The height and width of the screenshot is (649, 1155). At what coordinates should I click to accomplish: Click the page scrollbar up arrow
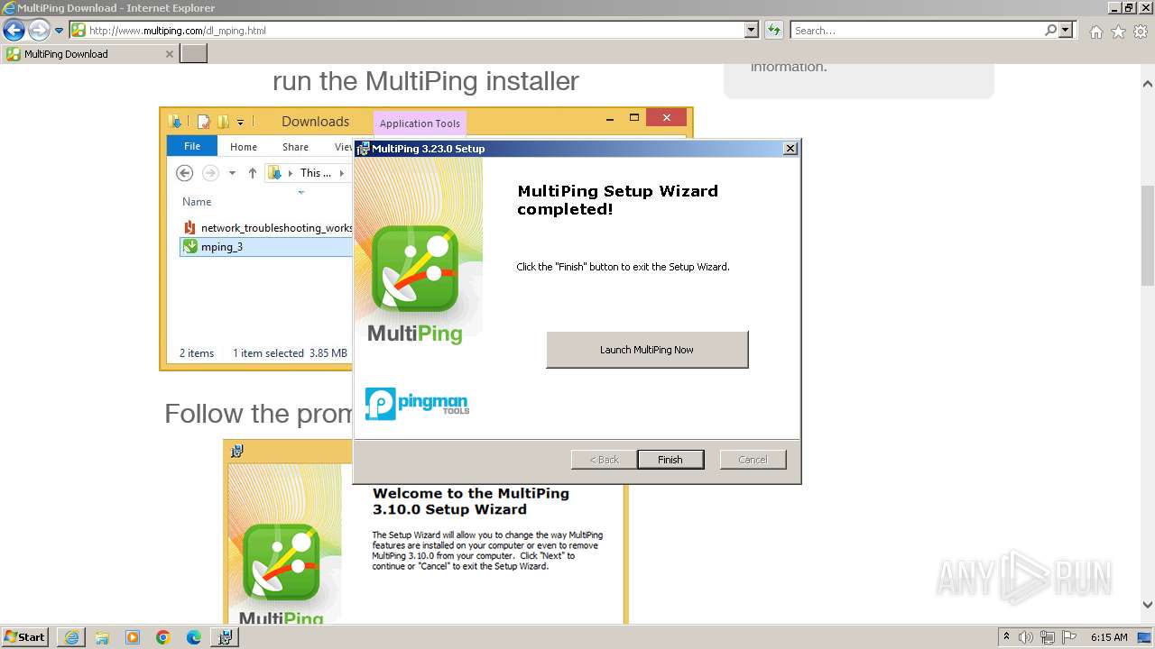(1148, 84)
